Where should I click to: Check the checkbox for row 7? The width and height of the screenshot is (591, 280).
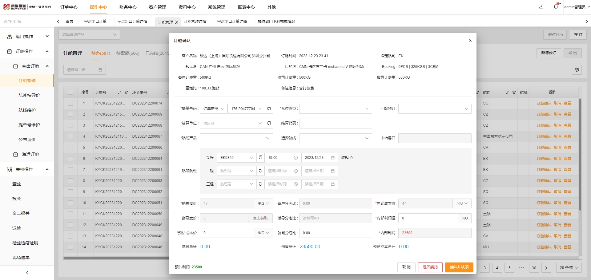click(x=70, y=170)
